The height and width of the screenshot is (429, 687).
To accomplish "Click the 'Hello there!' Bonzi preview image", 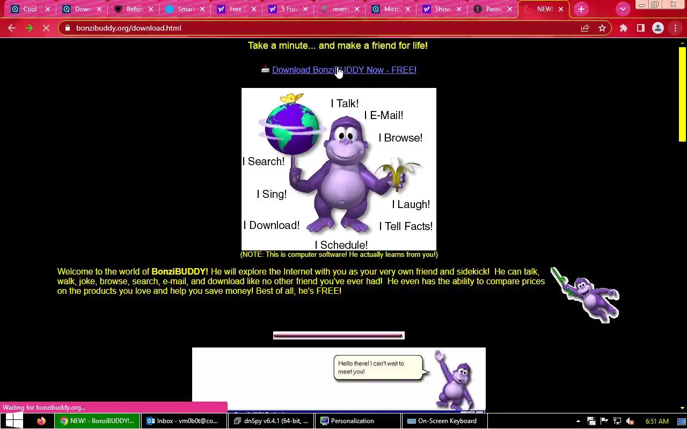I will (339, 380).
